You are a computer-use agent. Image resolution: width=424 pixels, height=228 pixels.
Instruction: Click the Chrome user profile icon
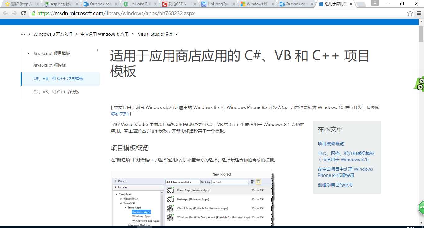(x=375, y=3)
